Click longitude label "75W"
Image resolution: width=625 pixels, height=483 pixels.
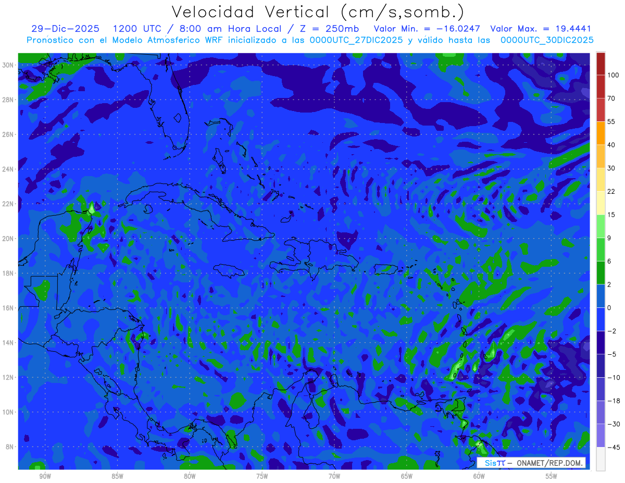(262, 476)
